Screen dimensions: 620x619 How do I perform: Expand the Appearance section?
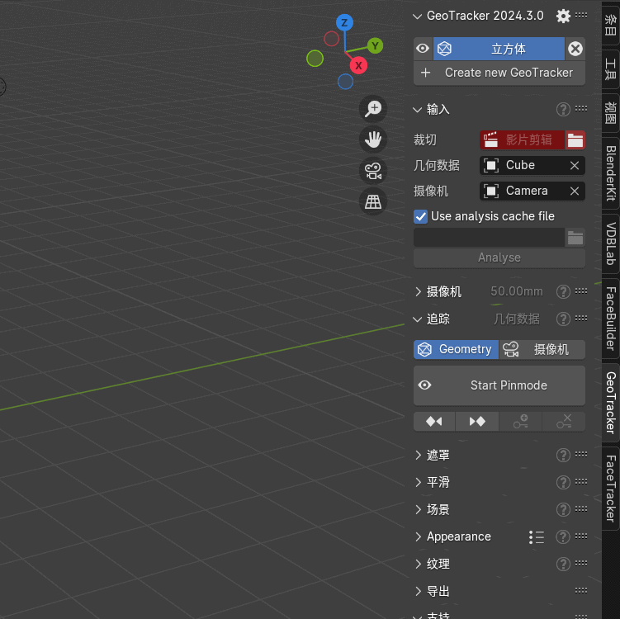click(418, 536)
